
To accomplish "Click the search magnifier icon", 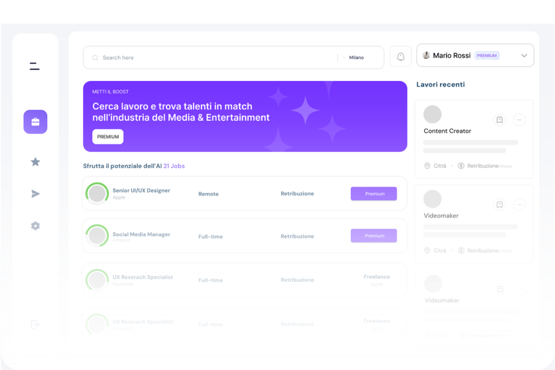I will tap(95, 58).
